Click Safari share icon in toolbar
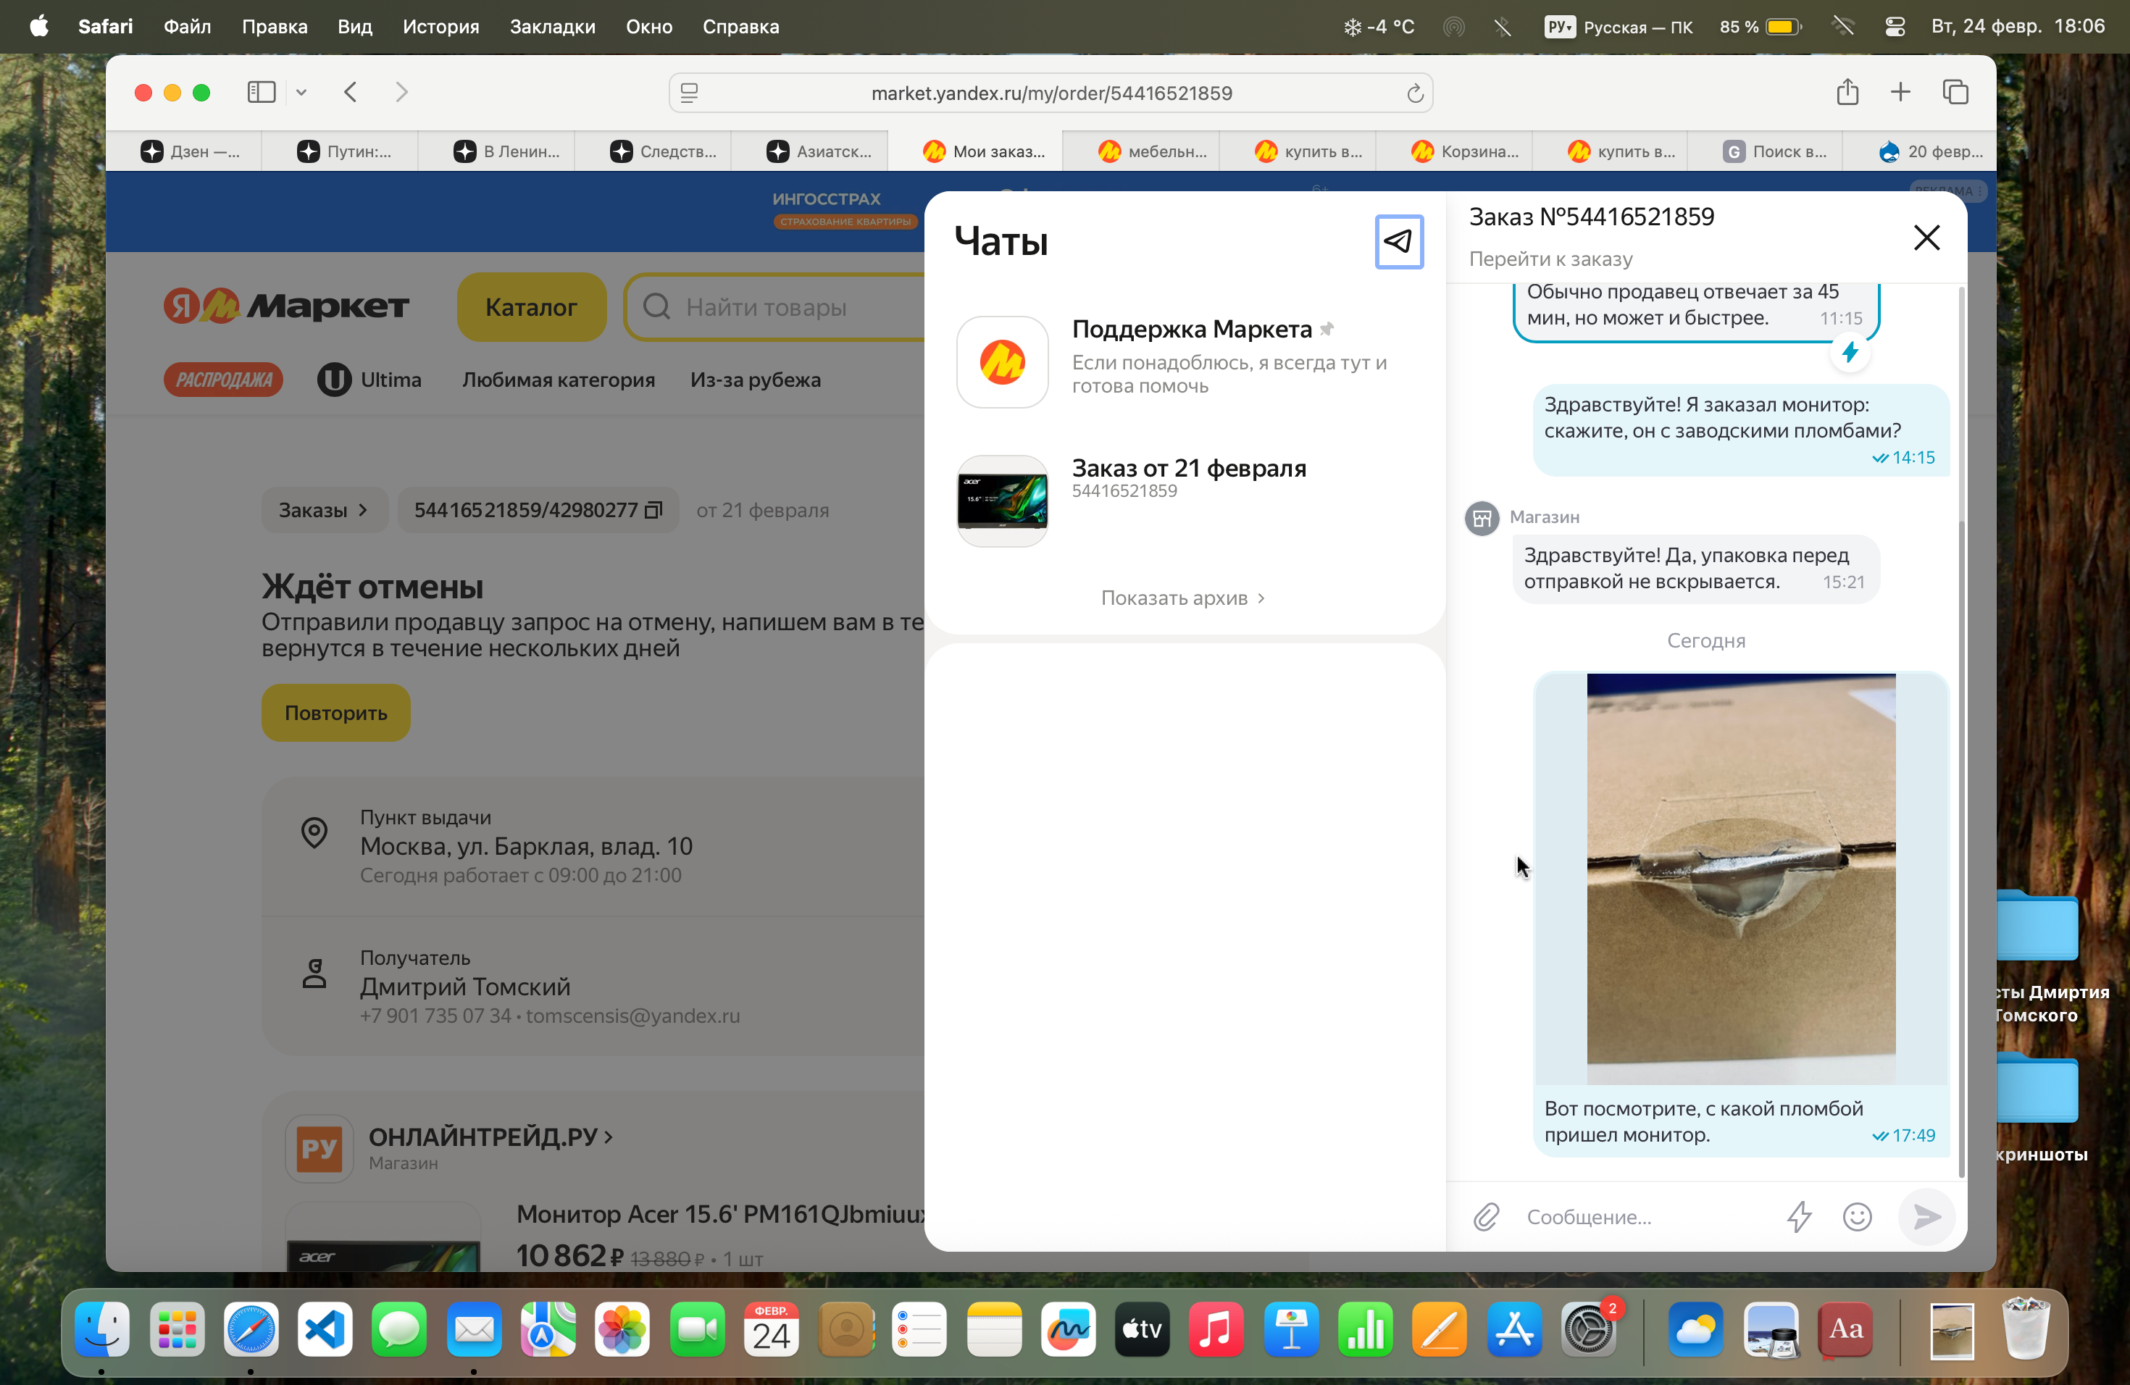 [1847, 92]
